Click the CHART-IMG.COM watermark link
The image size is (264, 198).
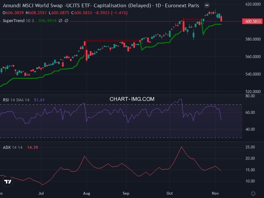pos(132,99)
